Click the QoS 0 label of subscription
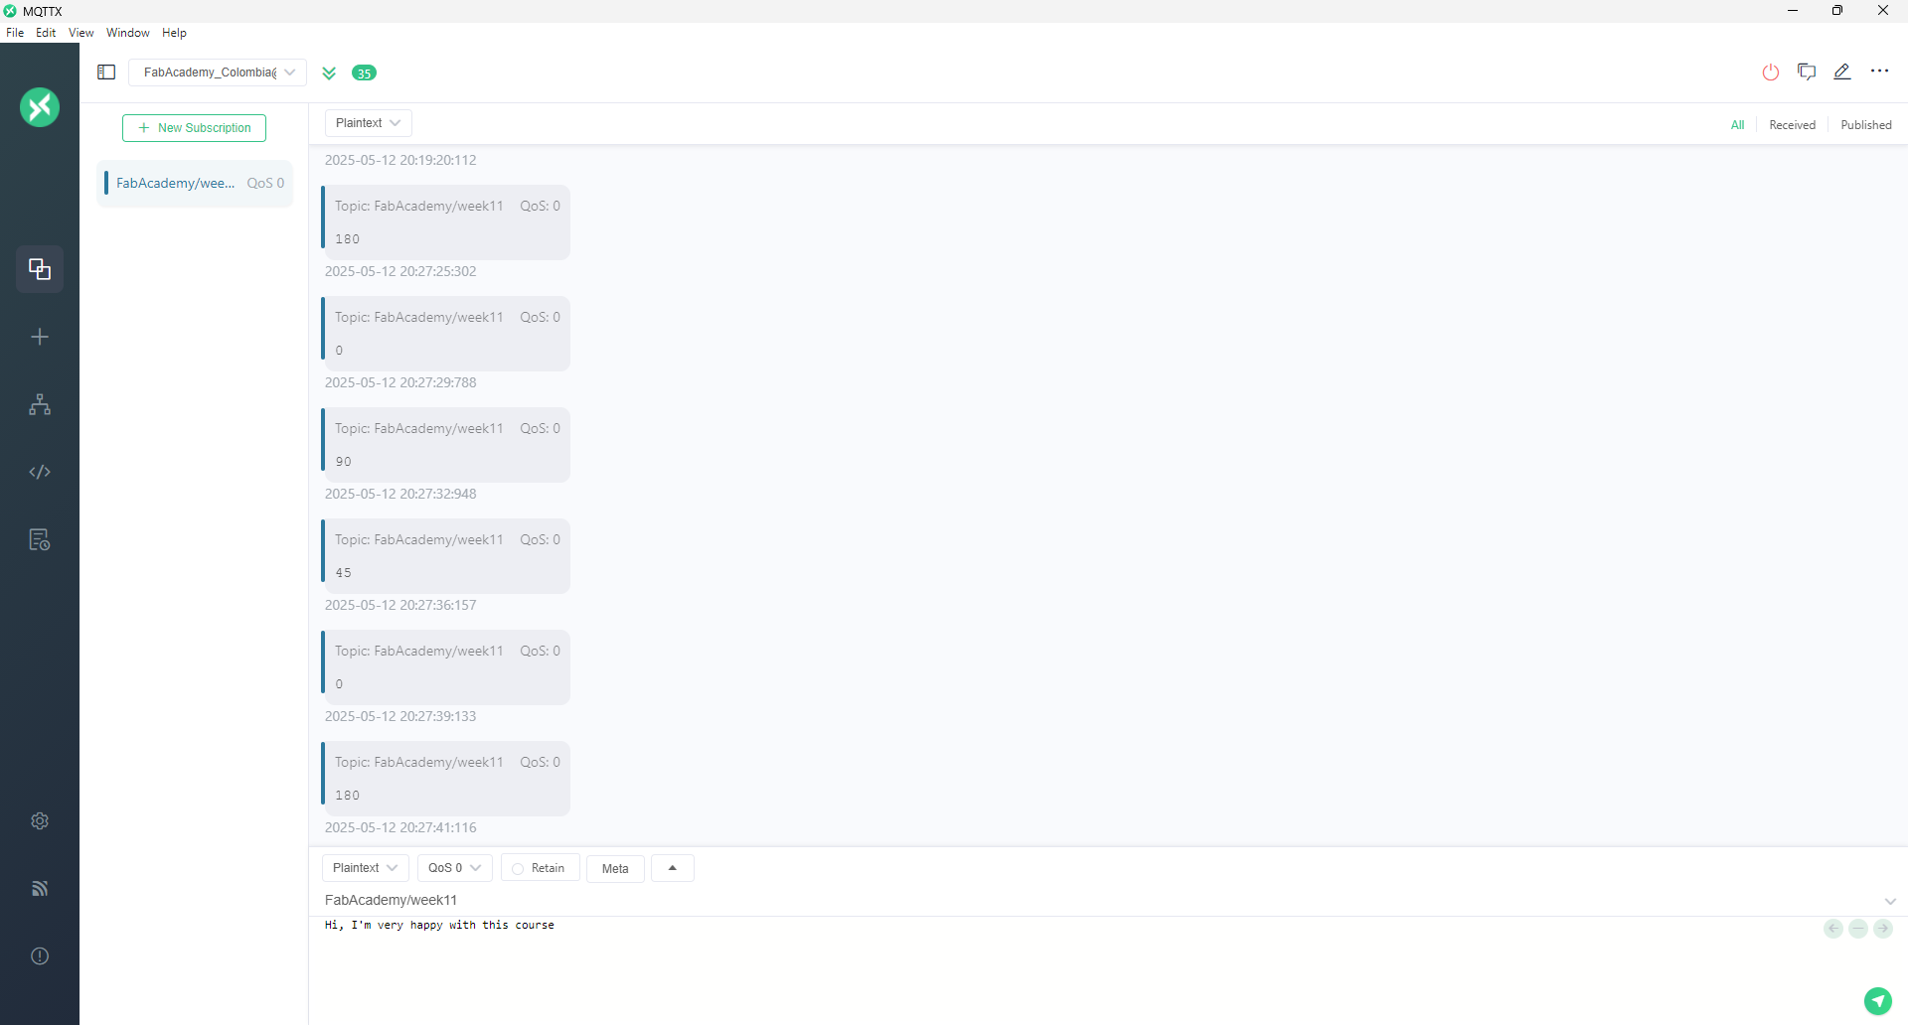Viewport: 1908px width, 1025px height. click(265, 184)
